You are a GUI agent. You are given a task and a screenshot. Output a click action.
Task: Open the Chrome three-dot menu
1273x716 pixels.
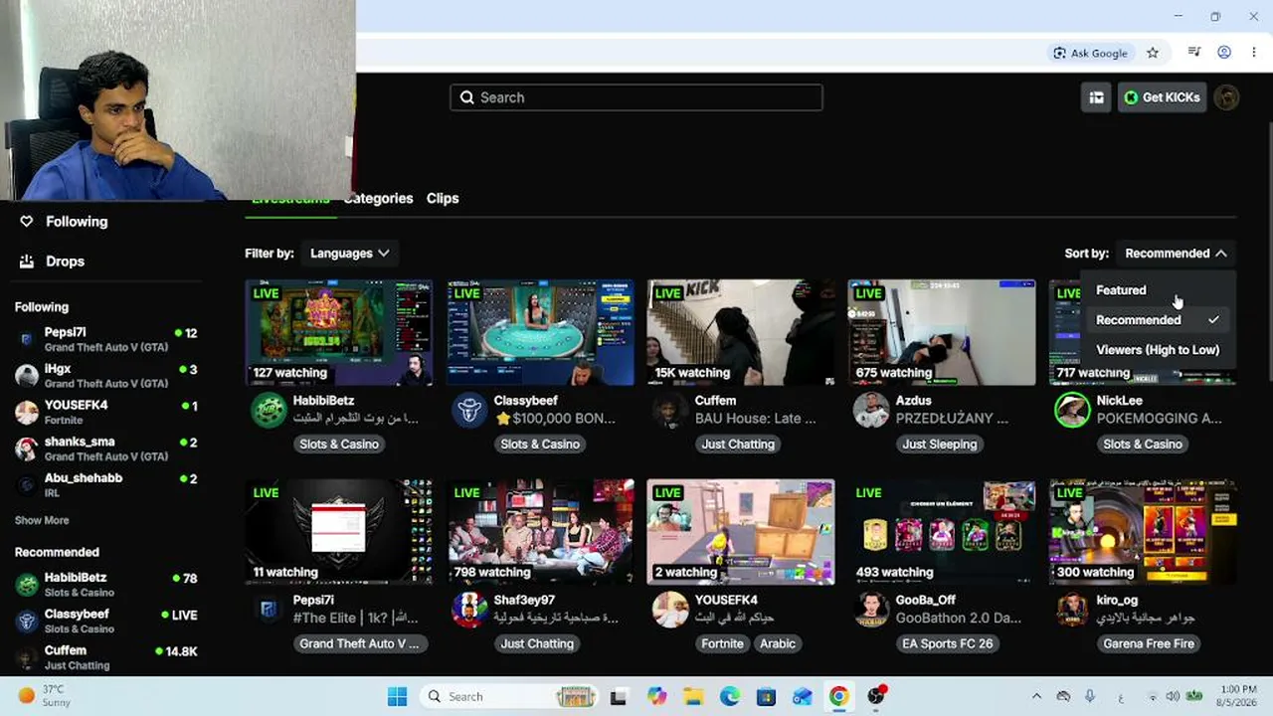tap(1253, 53)
